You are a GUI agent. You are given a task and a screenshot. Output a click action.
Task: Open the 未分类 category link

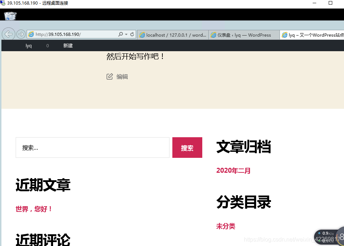pyautogui.click(x=225, y=226)
